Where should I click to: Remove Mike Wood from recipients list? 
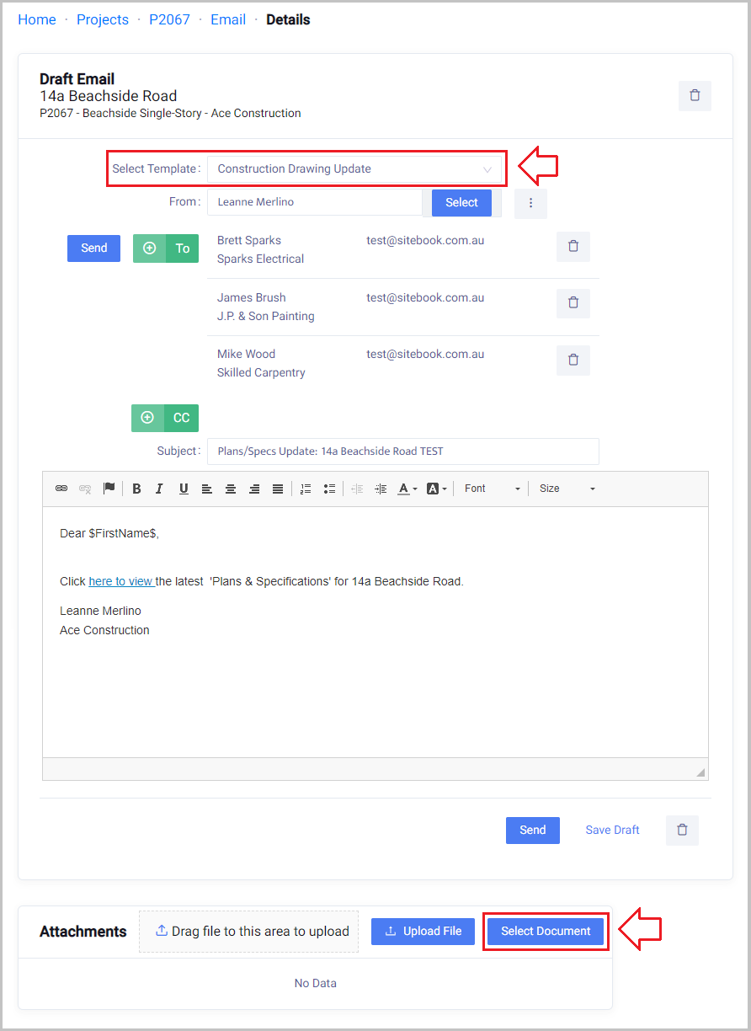(573, 360)
